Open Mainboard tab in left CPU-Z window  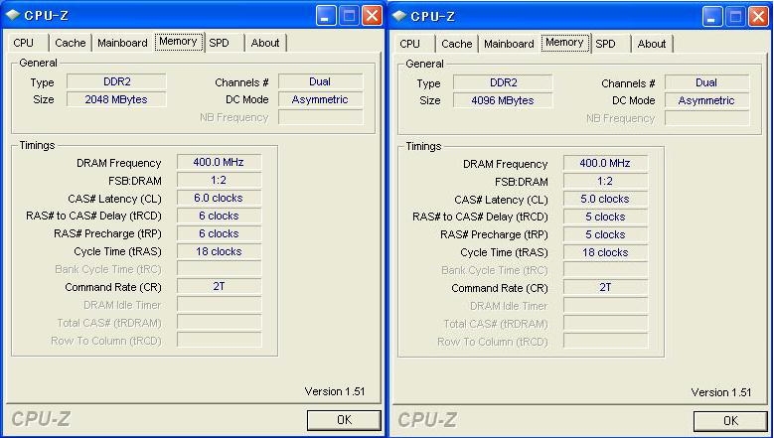(122, 43)
